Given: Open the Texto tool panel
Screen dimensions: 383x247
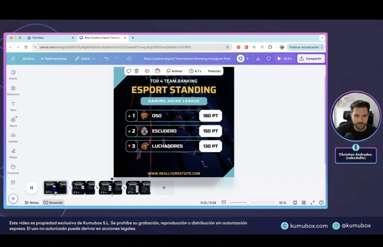Looking at the screenshot, I should click(x=13, y=106).
